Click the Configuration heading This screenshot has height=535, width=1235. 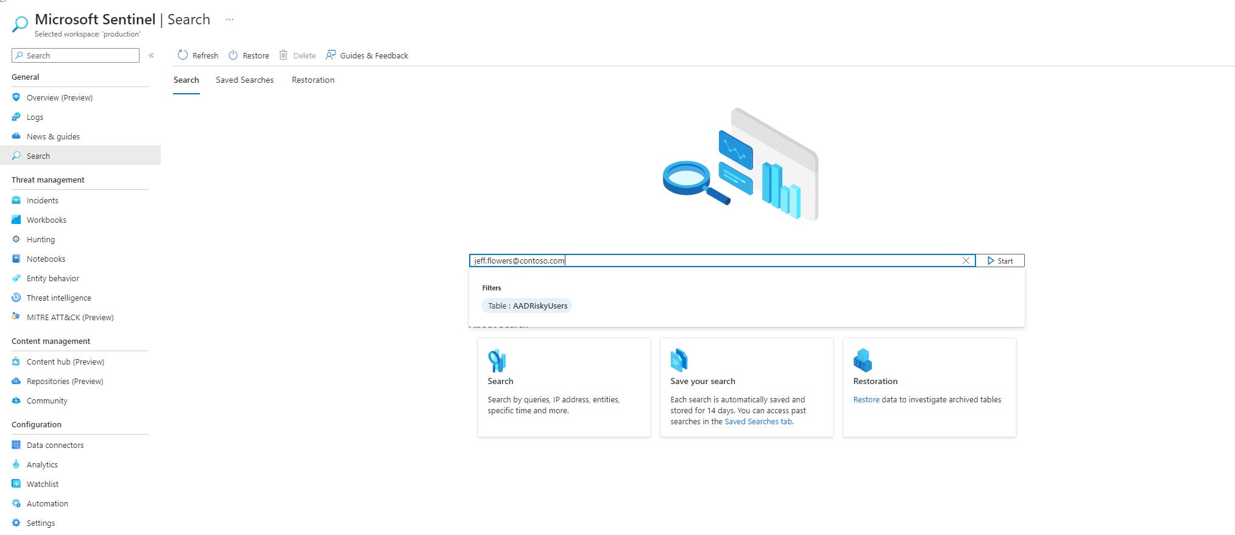click(x=37, y=425)
